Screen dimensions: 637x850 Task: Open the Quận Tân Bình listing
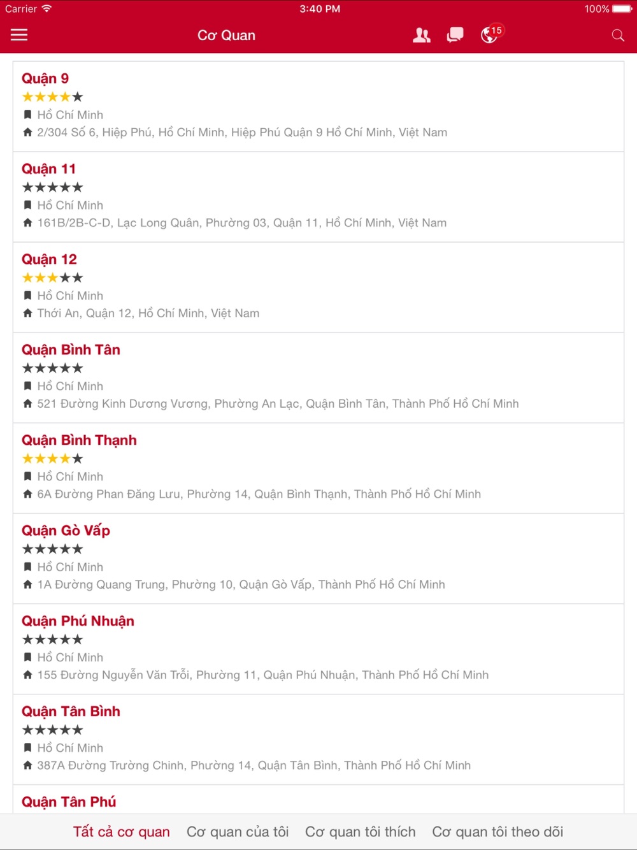click(318, 740)
